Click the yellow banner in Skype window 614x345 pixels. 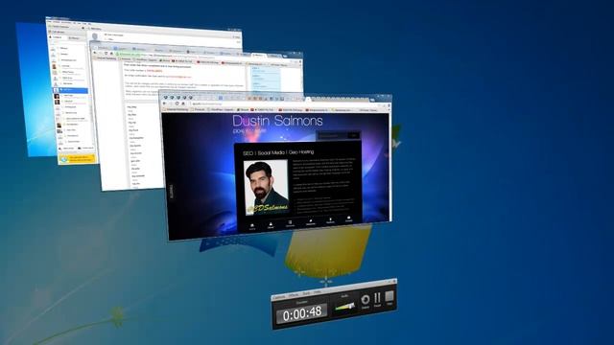click(x=77, y=159)
